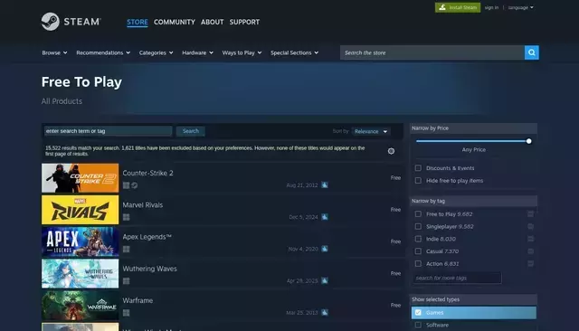Viewport: 579px width, 331px height.
Task: Click the Search button next to term field
Action: (x=191, y=131)
